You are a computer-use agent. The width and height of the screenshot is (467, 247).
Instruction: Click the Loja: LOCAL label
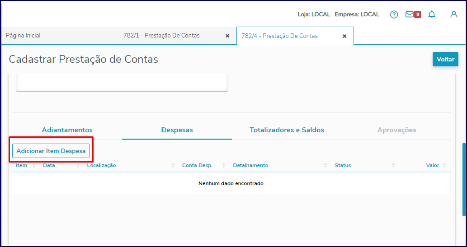click(314, 14)
